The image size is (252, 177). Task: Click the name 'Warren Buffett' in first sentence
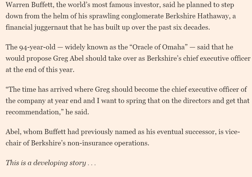(x=29, y=5)
